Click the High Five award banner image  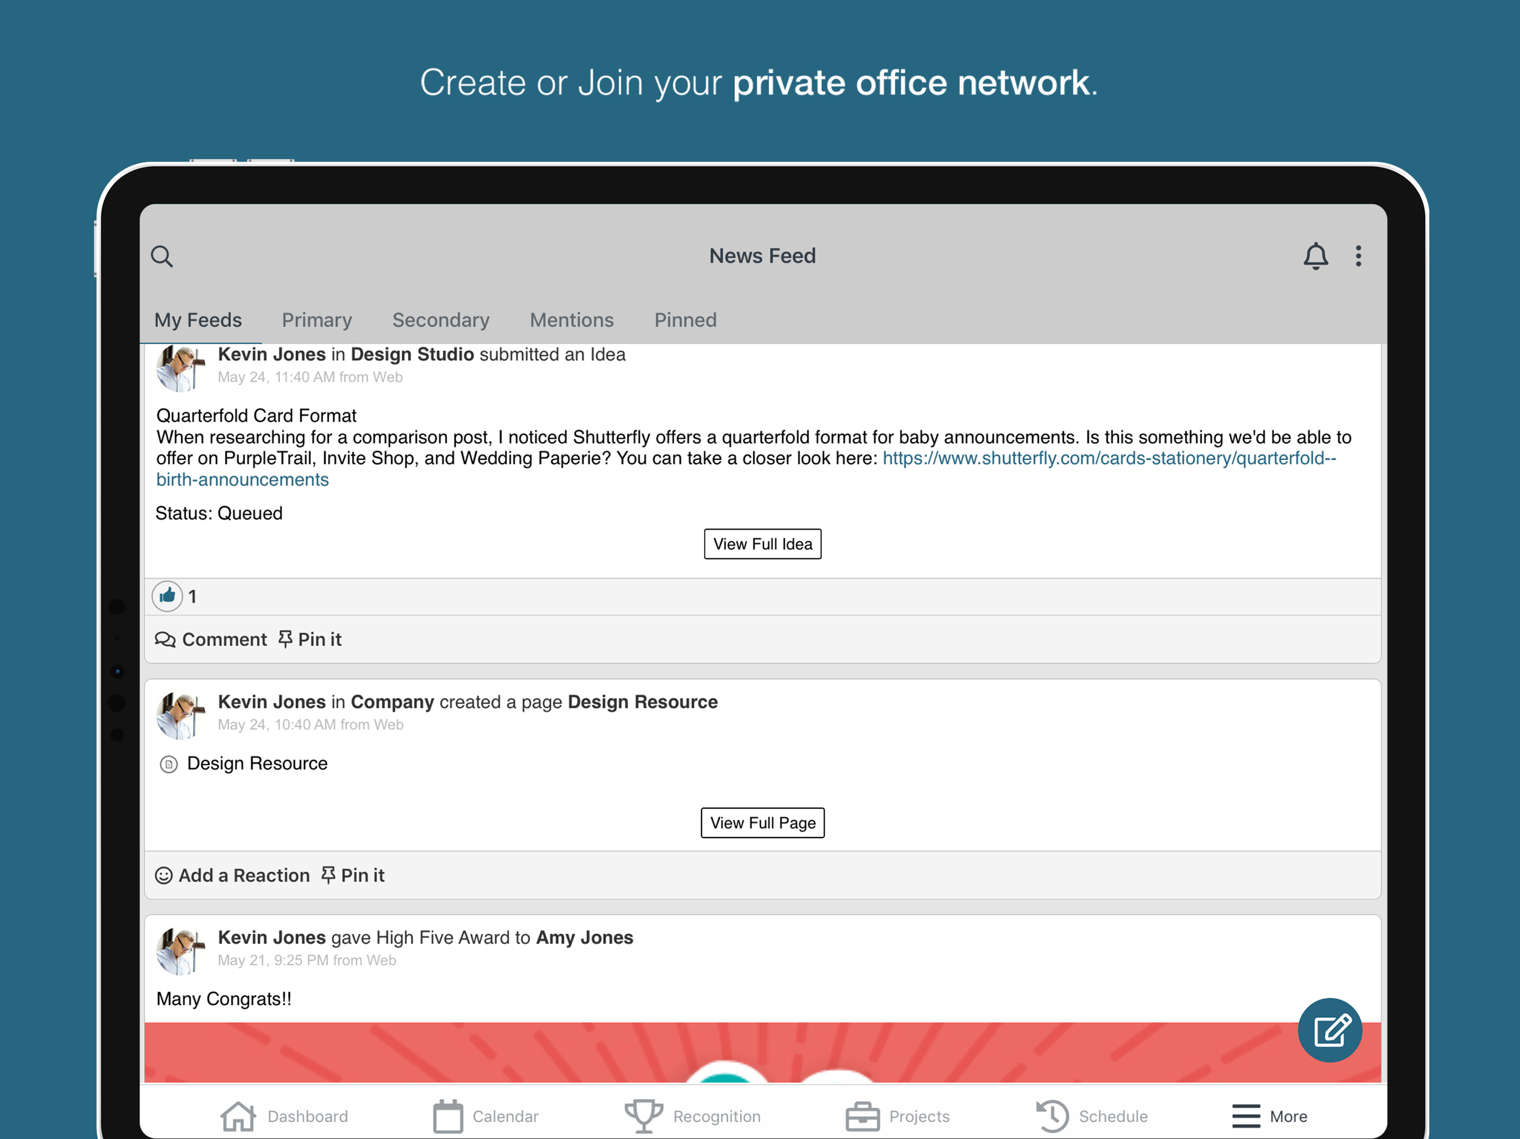coord(762,1052)
